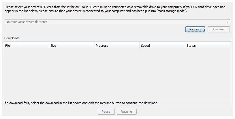This screenshot has height=119, width=235.
Task: Open the removable drives combo box
Action: [x=117, y=22]
